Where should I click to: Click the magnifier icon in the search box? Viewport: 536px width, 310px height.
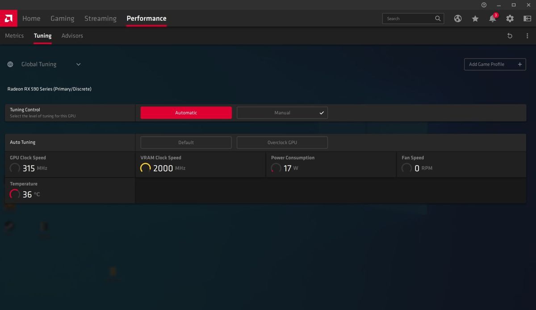438,18
